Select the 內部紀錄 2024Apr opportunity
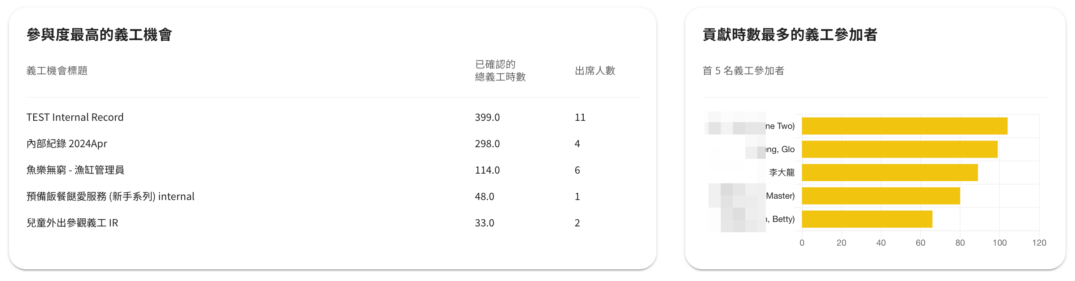 click(x=67, y=144)
